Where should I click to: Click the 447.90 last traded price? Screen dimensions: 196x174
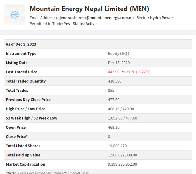113,72
